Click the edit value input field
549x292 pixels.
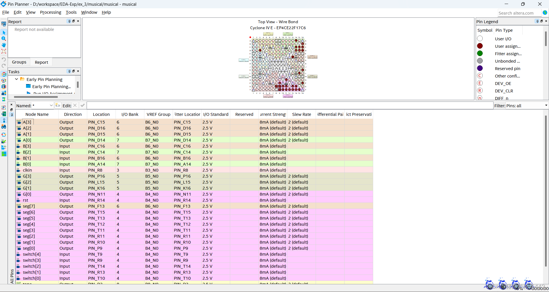click(x=290, y=106)
